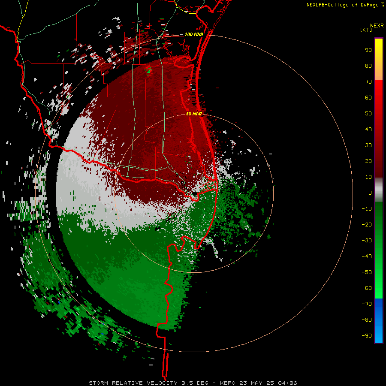Click the -30 value on velocity scale
The width and height of the screenshot is (386, 386).
click(367, 241)
